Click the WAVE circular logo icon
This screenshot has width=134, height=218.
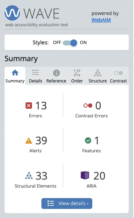(x=12, y=13)
